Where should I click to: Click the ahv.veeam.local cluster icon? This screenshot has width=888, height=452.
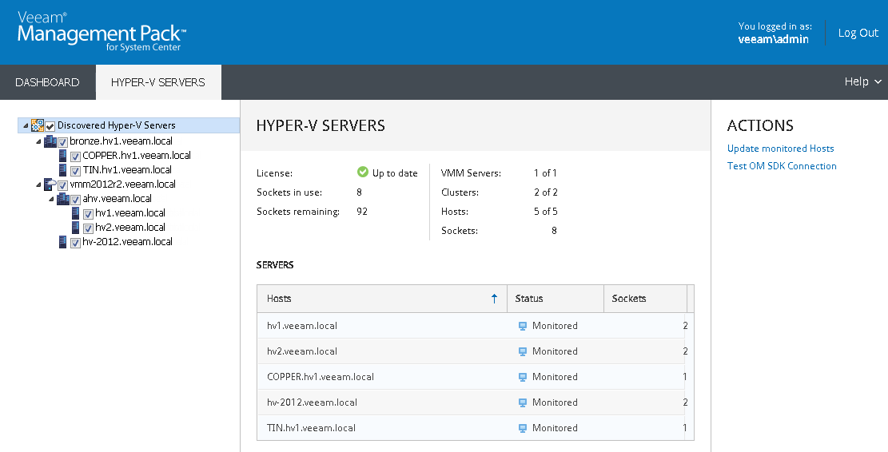tap(63, 199)
